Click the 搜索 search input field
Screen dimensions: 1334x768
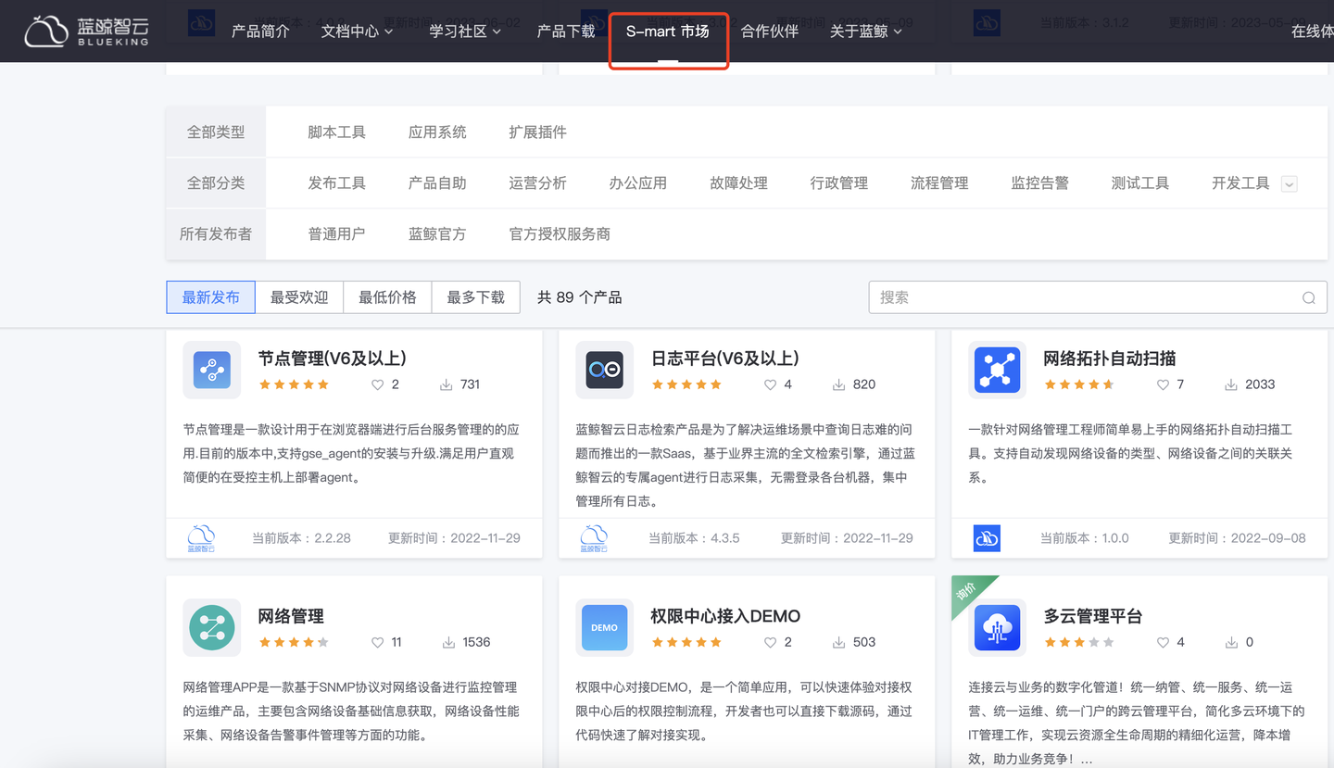(1098, 297)
